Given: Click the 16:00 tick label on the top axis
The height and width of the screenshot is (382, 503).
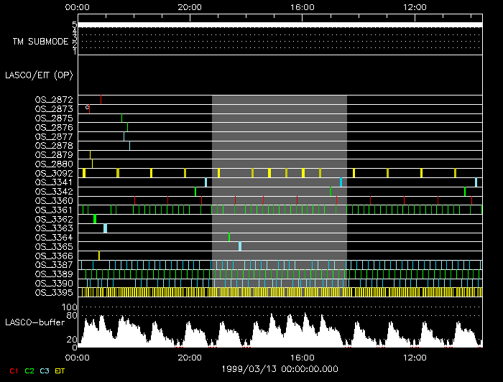Looking at the screenshot, I should [x=302, y=6].
